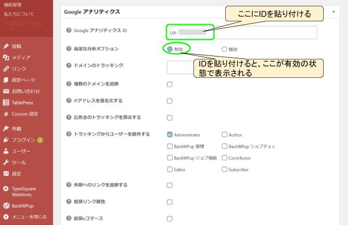The width and height of the screenshot is (348, 225).
Task: Open 機能管理 submenu link
Action: (x=13, y=5)
